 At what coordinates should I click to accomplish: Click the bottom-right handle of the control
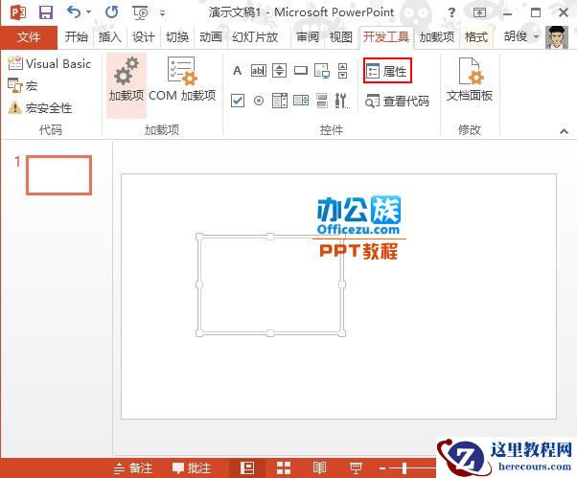tap(342, 333)
